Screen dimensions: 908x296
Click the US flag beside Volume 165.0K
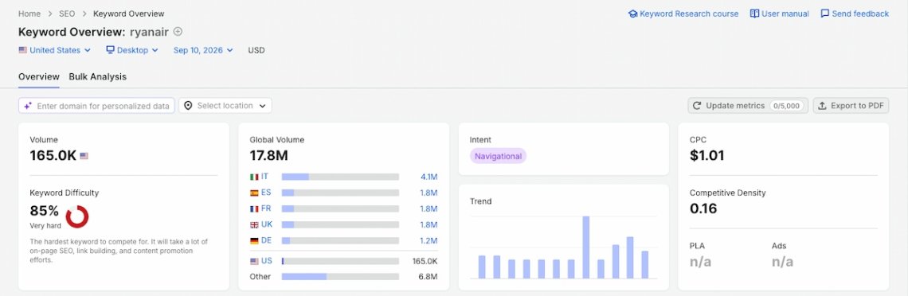click(x=84, y=155)
